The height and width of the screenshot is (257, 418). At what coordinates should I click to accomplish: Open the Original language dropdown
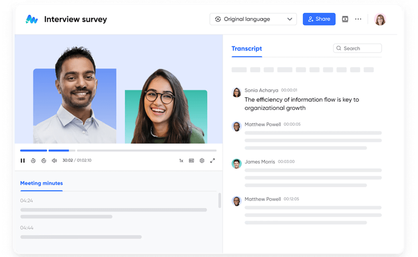pos(253,19)
